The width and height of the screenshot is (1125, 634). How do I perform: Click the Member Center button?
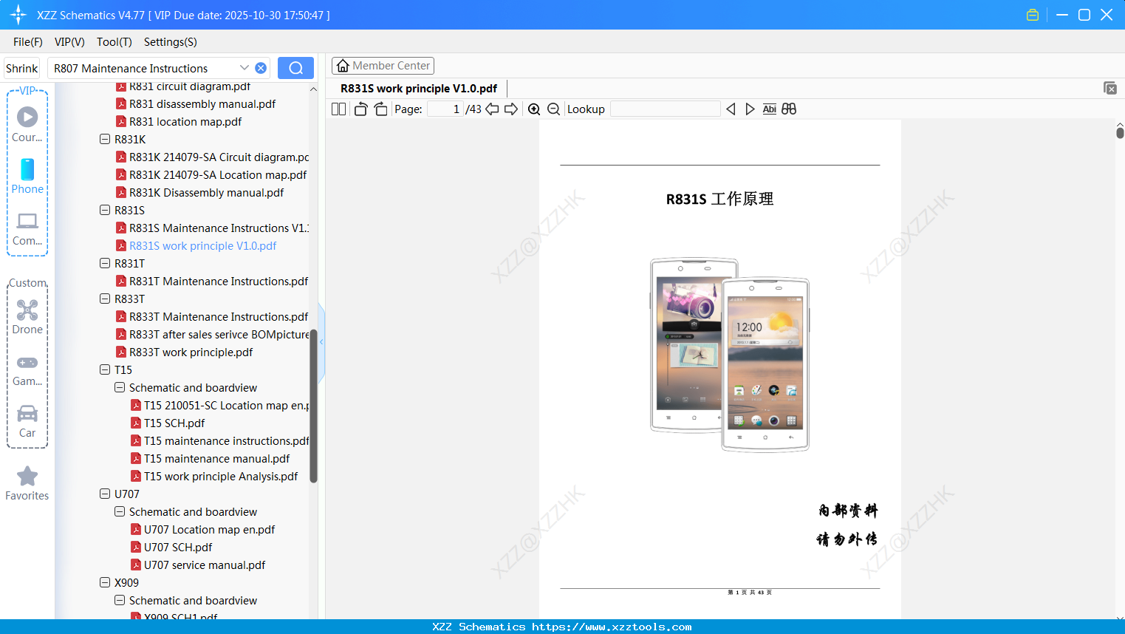(x=383, y=65)
